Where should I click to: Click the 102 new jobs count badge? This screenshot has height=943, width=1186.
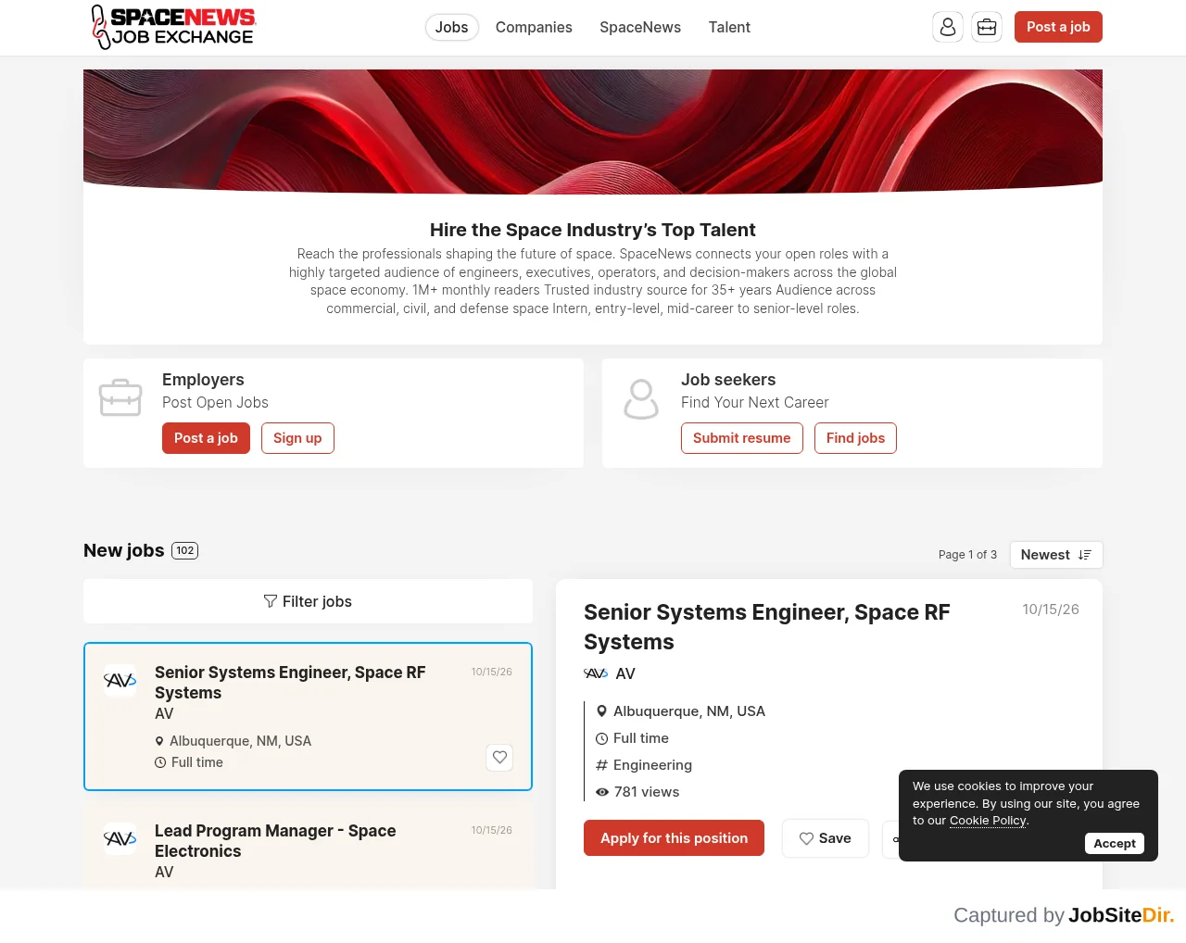(185, 550)
